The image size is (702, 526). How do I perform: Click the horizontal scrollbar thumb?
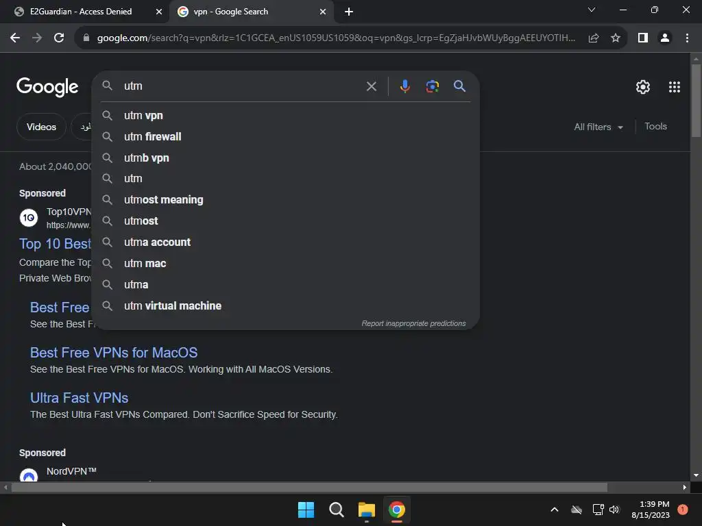[309, 488]
